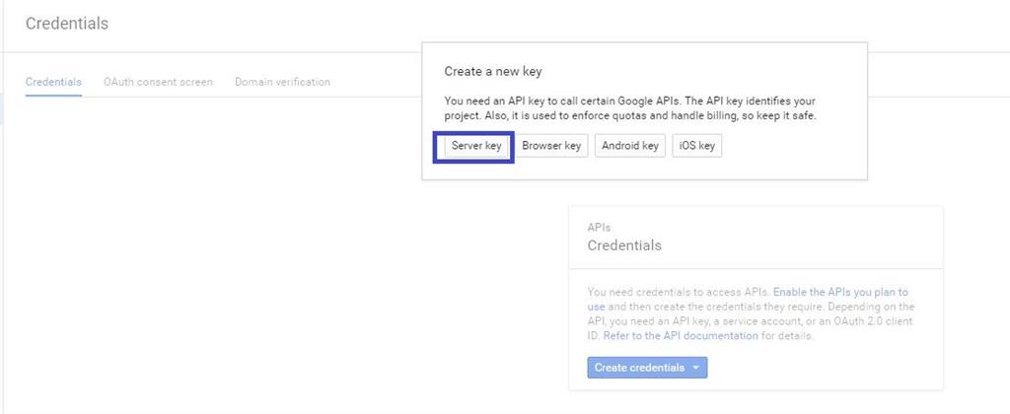Click the Server key button

476,146
